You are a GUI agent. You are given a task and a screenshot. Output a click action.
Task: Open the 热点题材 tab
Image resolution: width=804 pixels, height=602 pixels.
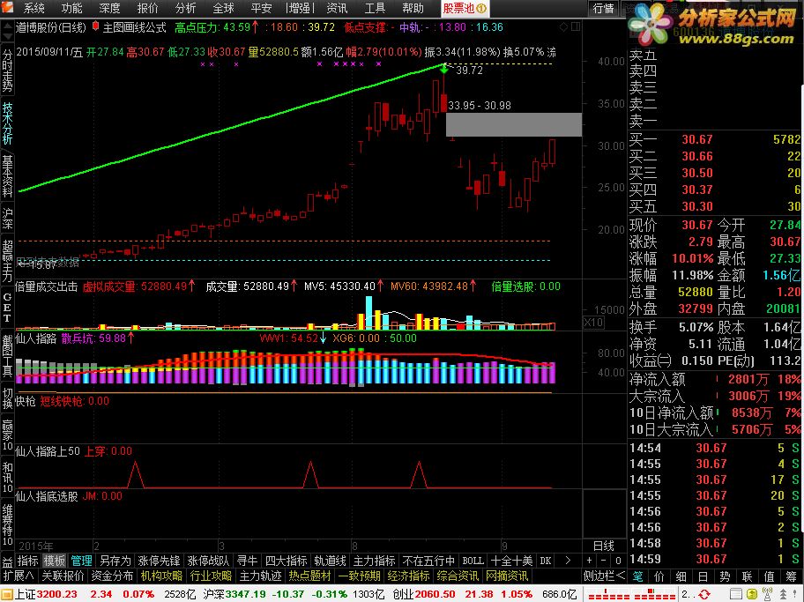click(x=309, y=576)
